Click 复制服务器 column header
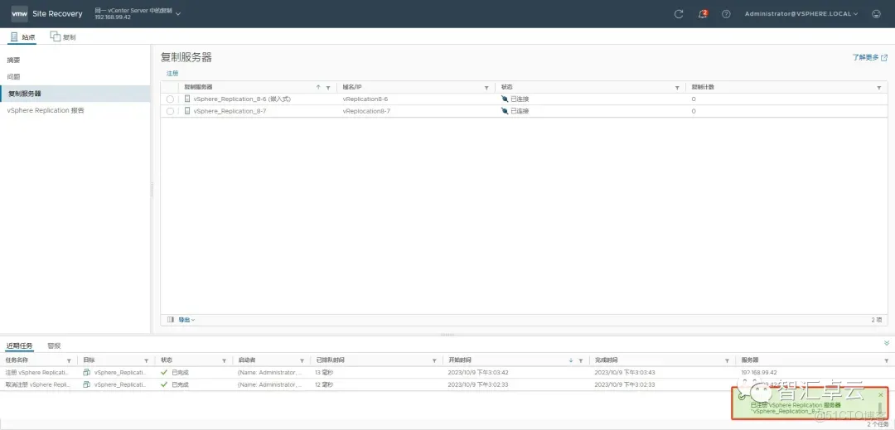This screenshot has height=430, width=895. pyautogui.click(x=197, y=87)
